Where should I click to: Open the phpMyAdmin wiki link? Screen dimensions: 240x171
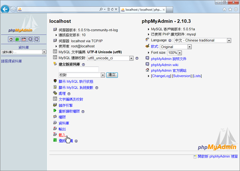coord(165,65)
